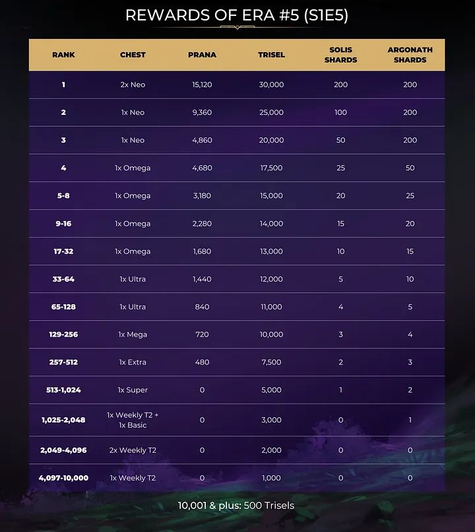
Task: Select the 7,500 Trisel value
Action: pos(271,362)
